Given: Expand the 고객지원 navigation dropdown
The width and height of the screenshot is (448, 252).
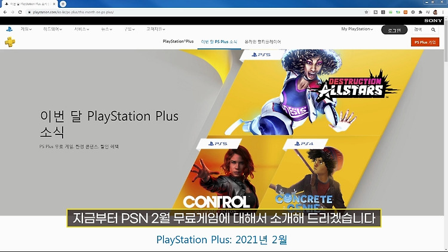Looking at the screenshot, I should point(156,29).
